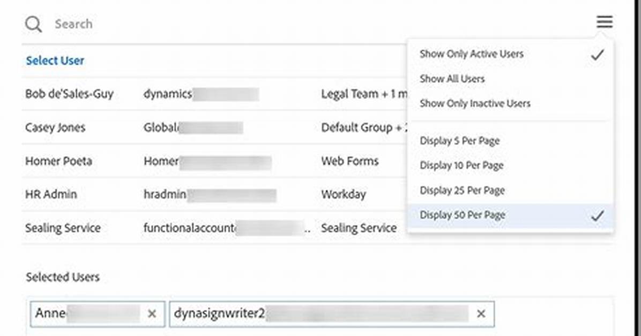Select user Homer Poeta

(58, 161)
